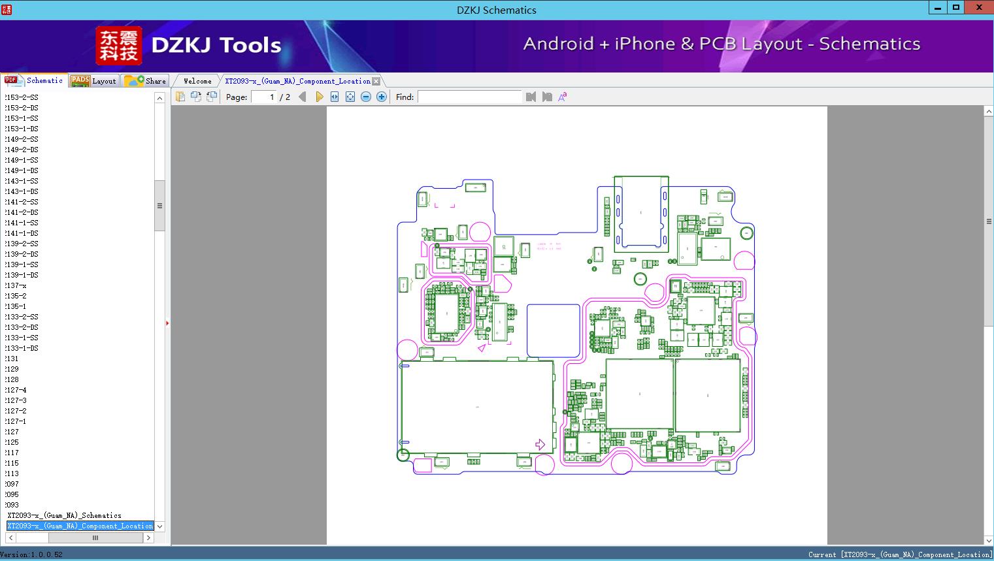Image resolution: width=994 pixels, height=561 pixels.
Task: Click the zoom in plus icon
Action: coord(382,97)
